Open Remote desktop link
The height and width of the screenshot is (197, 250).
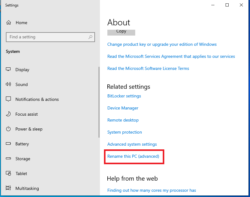[123, 120]
